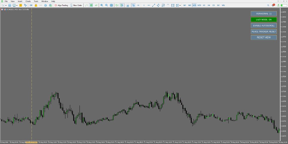Open the Insert menu
Viewport: 288px width, 144px height.
(20, 1)
